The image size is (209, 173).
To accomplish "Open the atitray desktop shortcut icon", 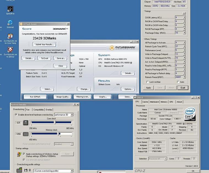I will click(10, 50).
